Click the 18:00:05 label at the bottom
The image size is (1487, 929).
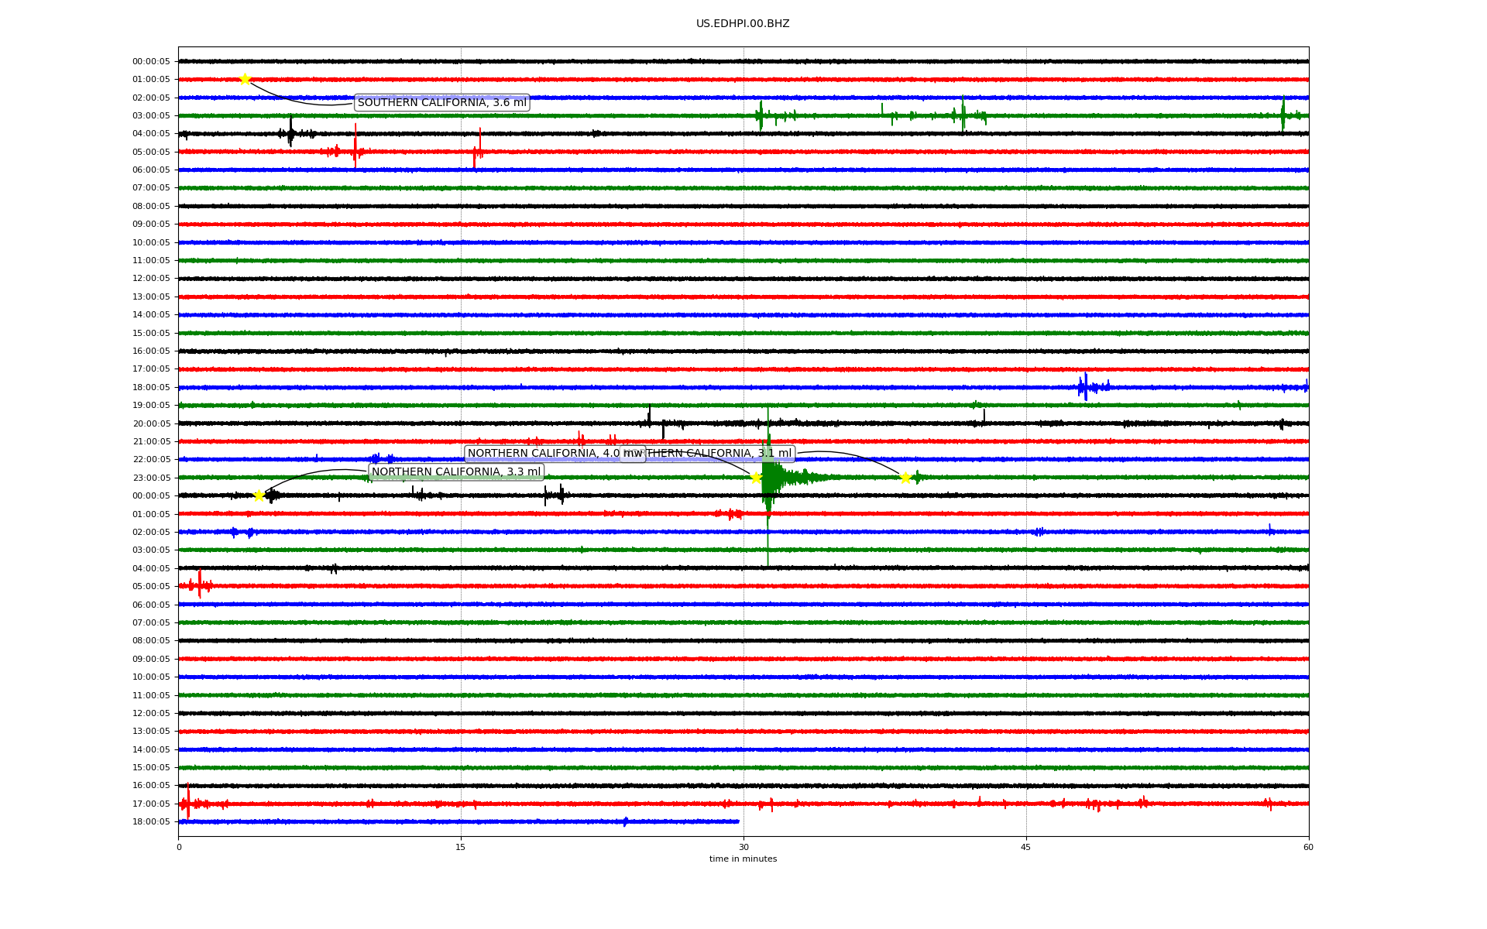[x=151, y=822]
